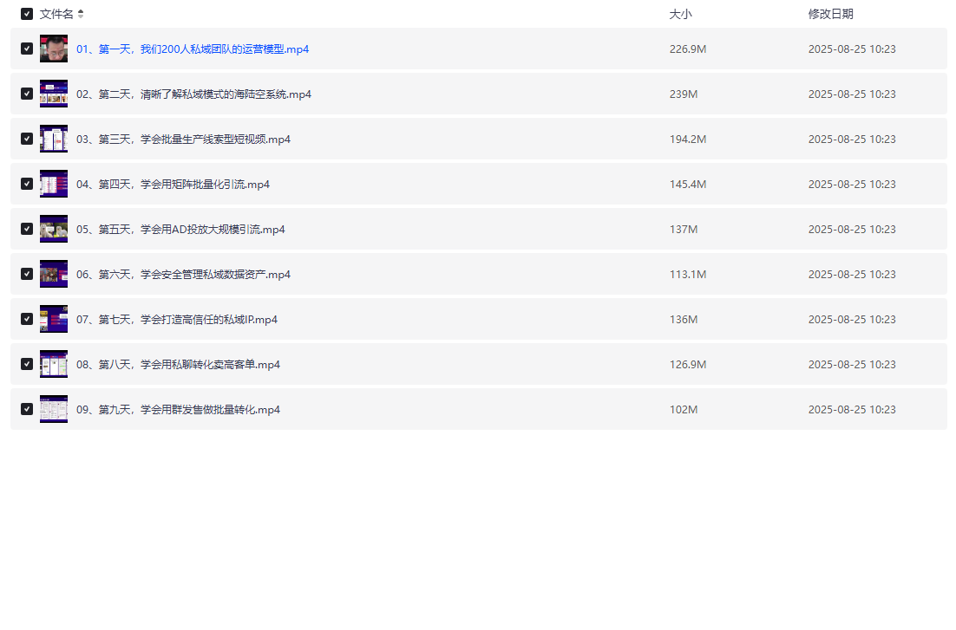Screen dimensions: 956x630
Task: Click the sort arrows next to 文件名
Action: click(81, 14)
